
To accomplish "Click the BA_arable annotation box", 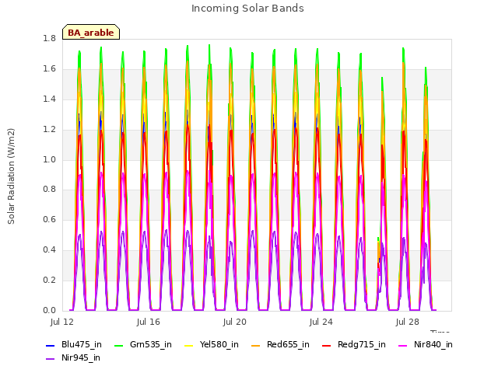I will tap(91, 32).
